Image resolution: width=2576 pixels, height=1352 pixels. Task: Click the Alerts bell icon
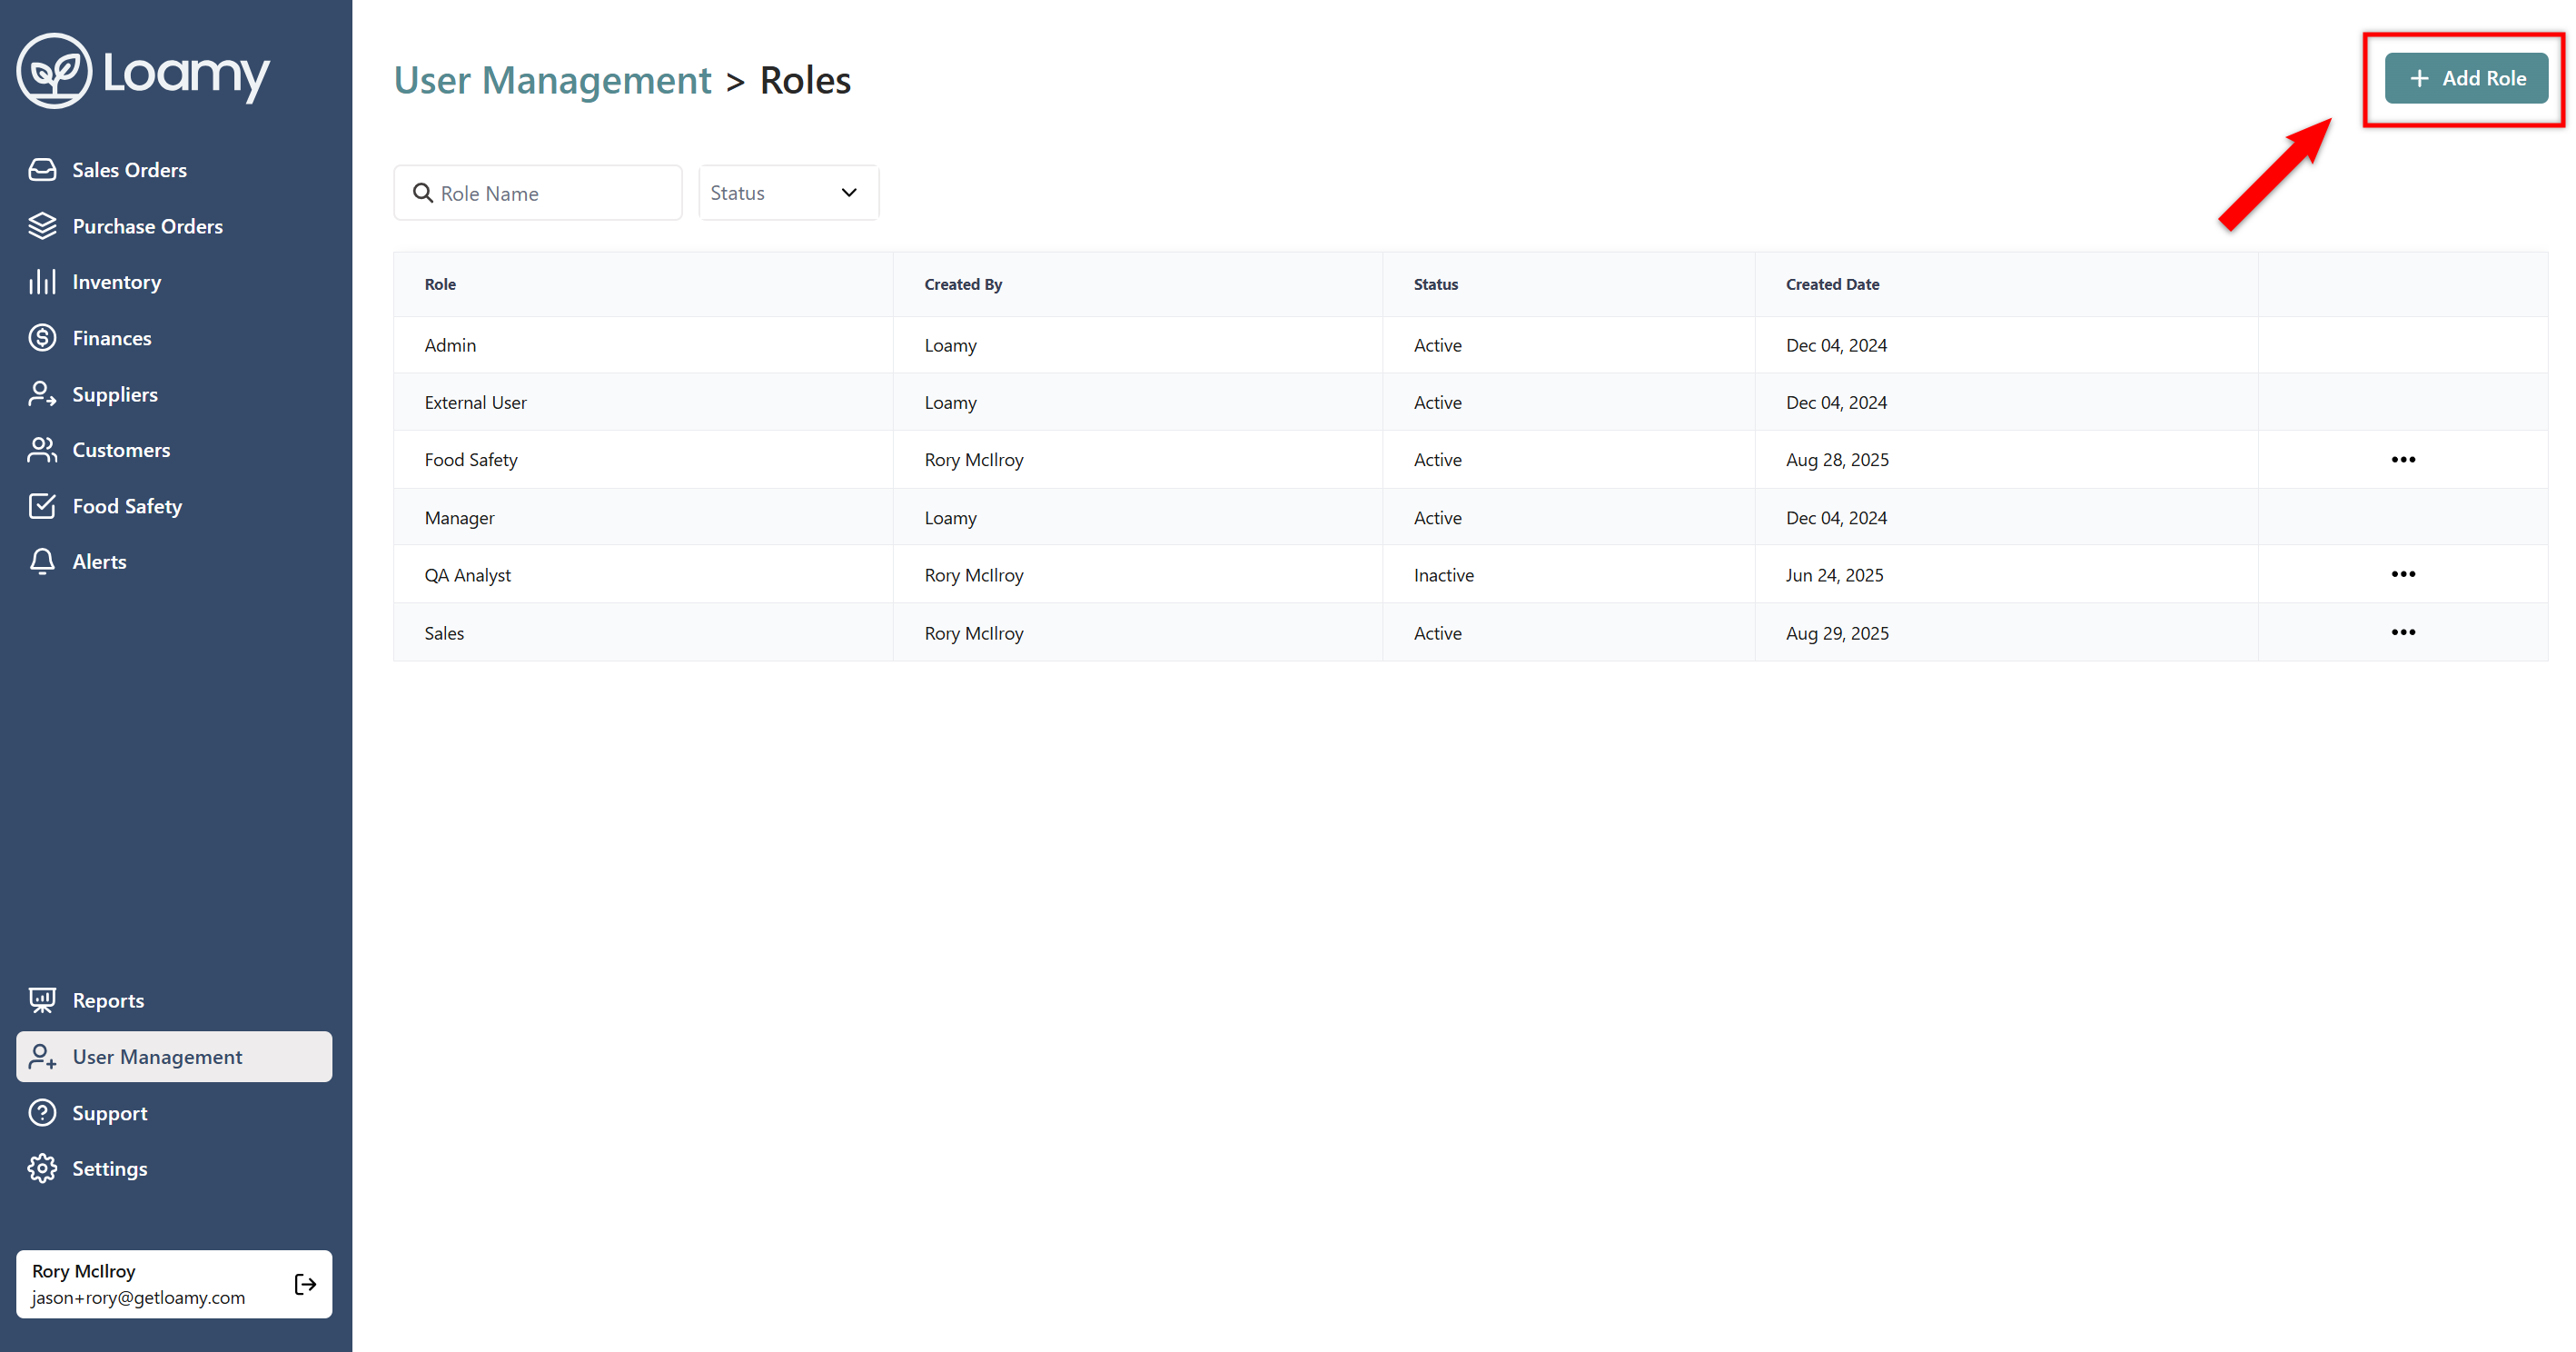coord(42,562)
